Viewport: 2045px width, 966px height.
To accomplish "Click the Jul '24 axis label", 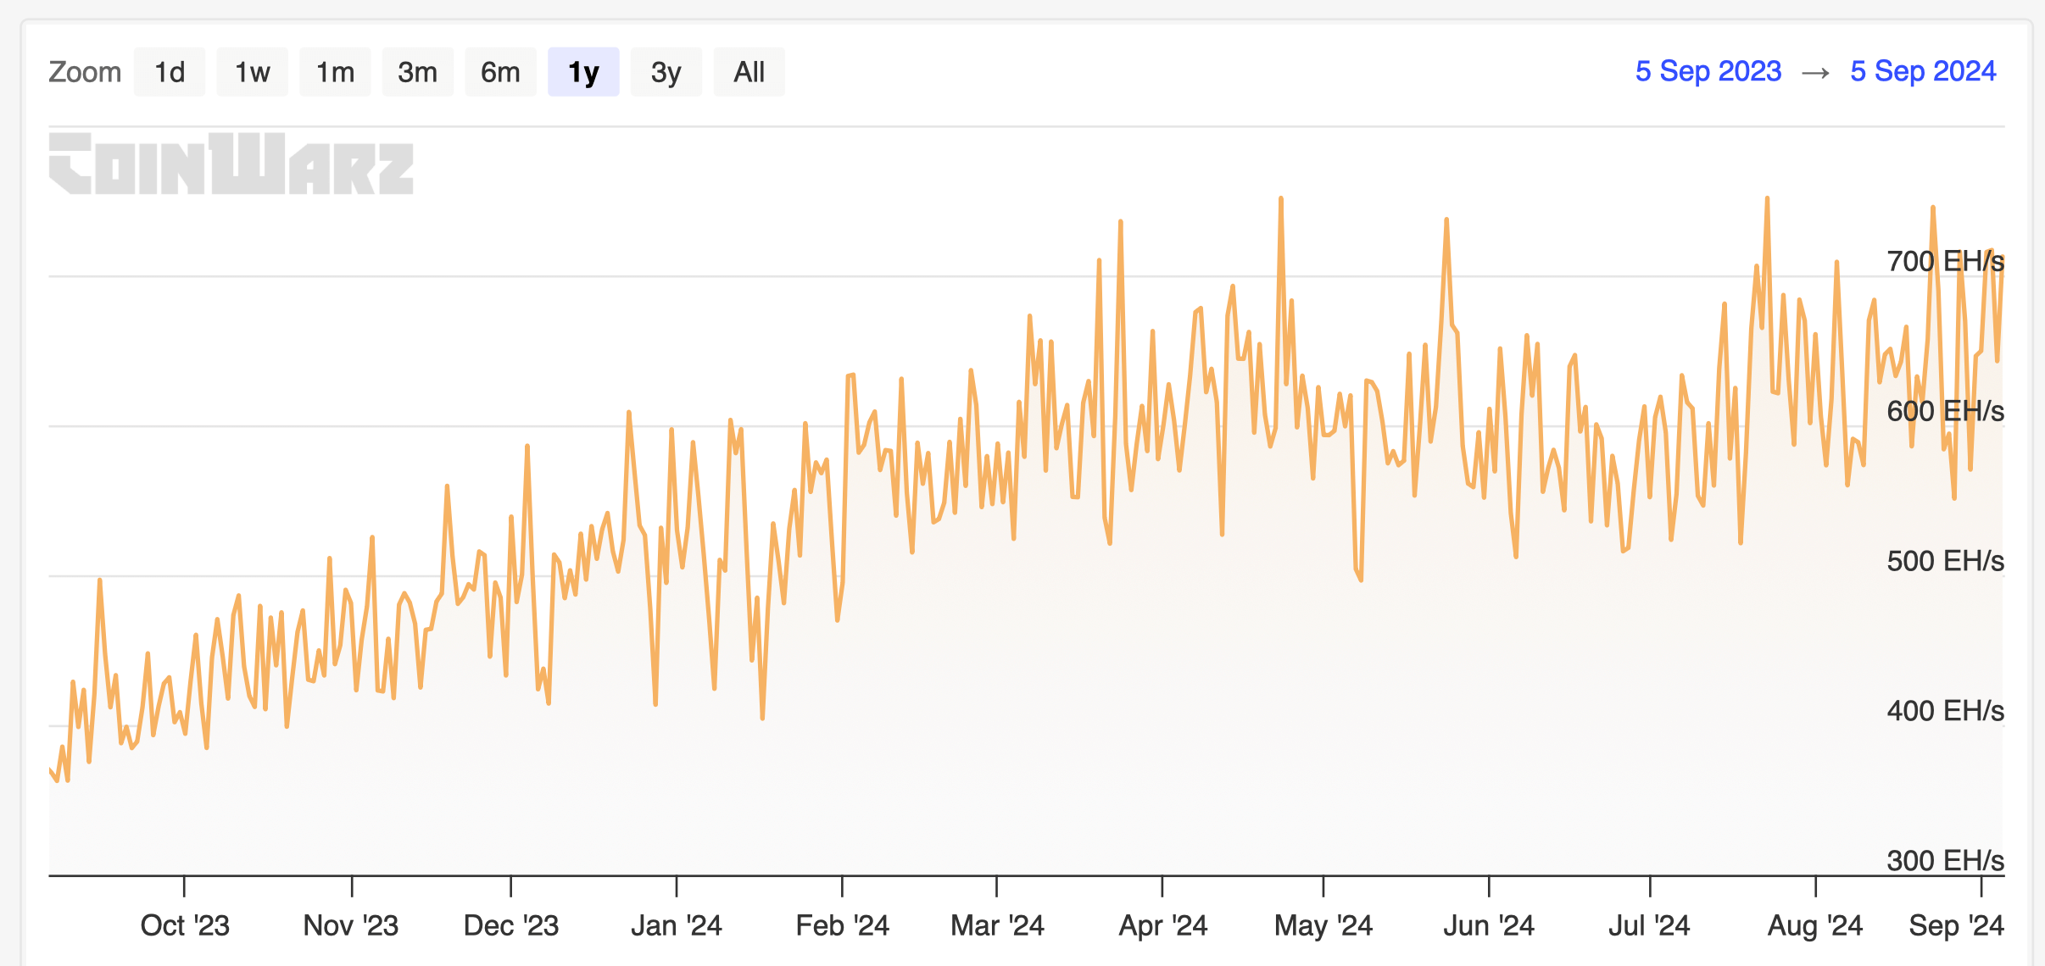I will [1649, 925].
